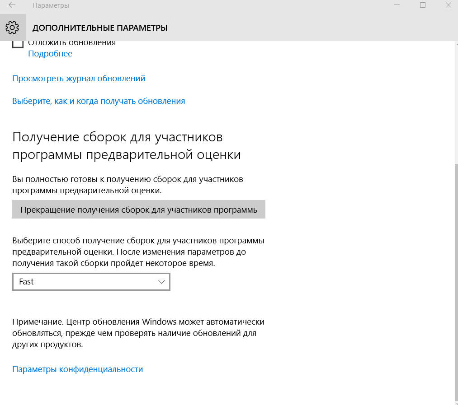Viewport: 458px width, 405px height.
Task: Open the Fast build ring dropdown
Action: 91,282
